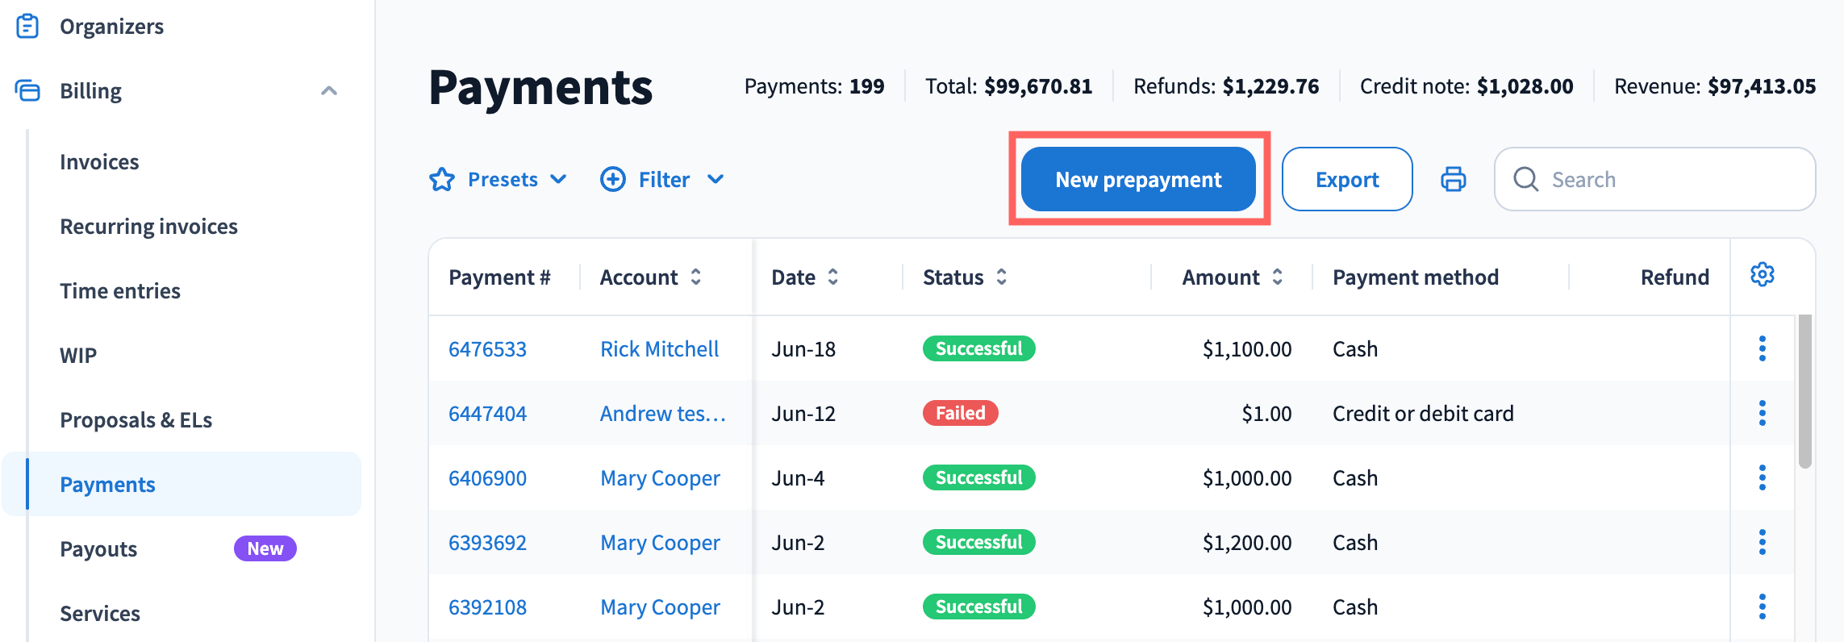Open Invoices in the sidebar
This screenshot has height=642, width=1844.
click(99, 162)
